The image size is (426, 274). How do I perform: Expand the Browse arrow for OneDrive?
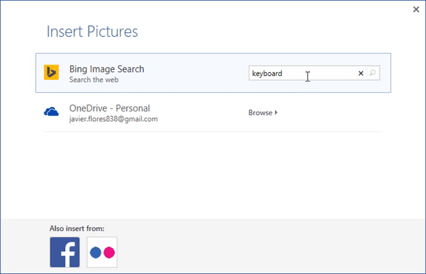tap(276, 112)
